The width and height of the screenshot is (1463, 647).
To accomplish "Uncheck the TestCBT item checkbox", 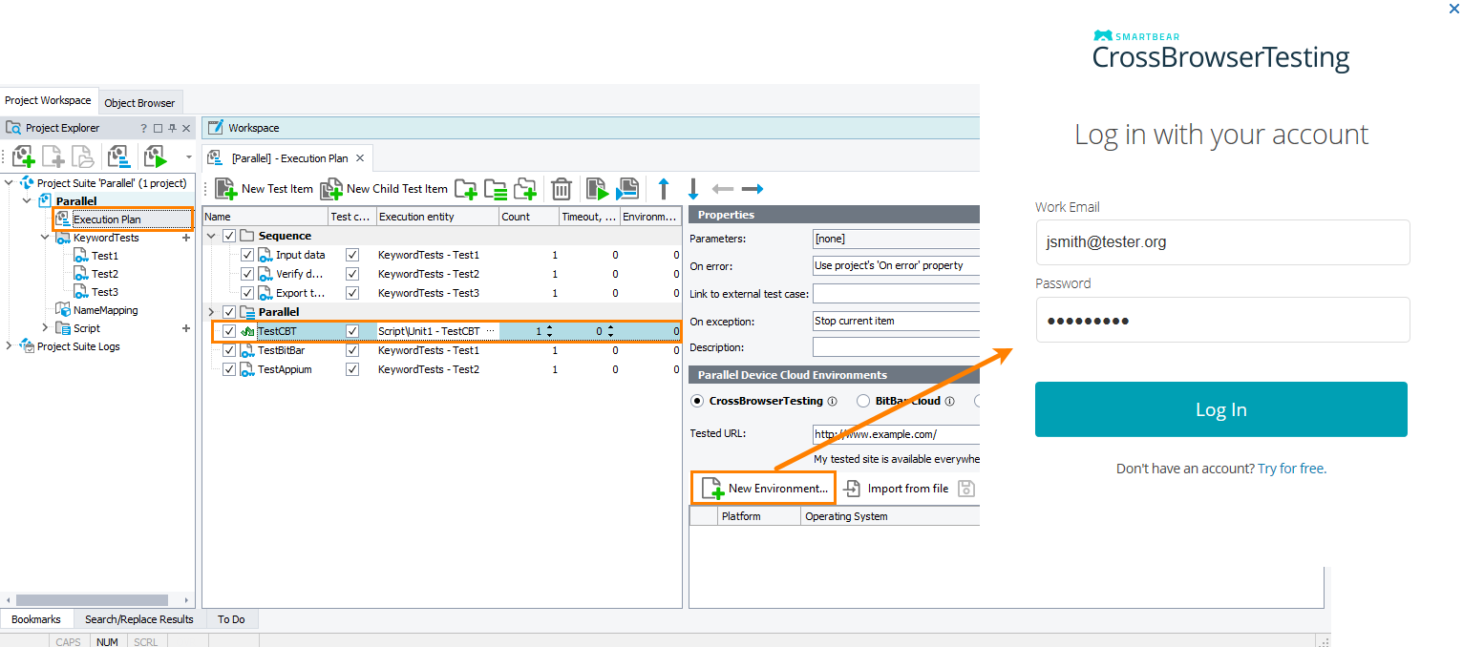I will click(x=229, y=331).
